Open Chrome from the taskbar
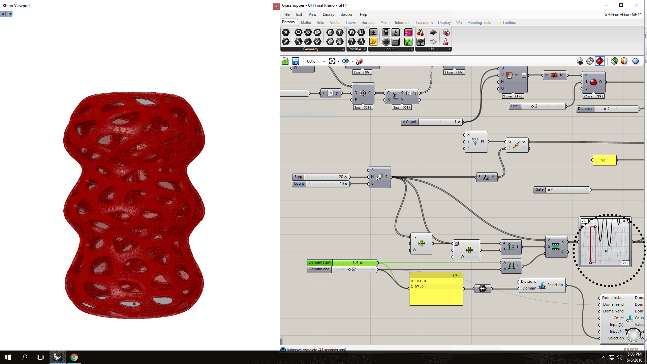 click(x=74, y=357)
